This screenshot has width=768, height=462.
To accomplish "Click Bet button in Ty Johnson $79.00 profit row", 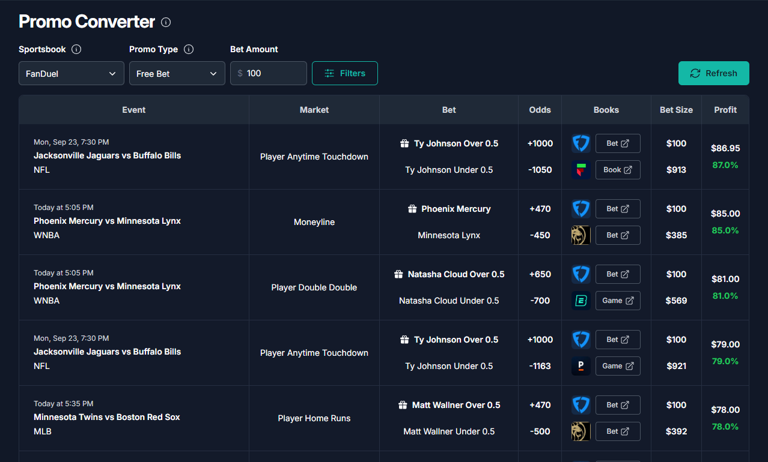I will coord(618,340).
